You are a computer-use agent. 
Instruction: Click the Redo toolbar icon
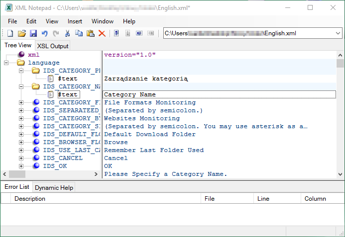[56, 33]
